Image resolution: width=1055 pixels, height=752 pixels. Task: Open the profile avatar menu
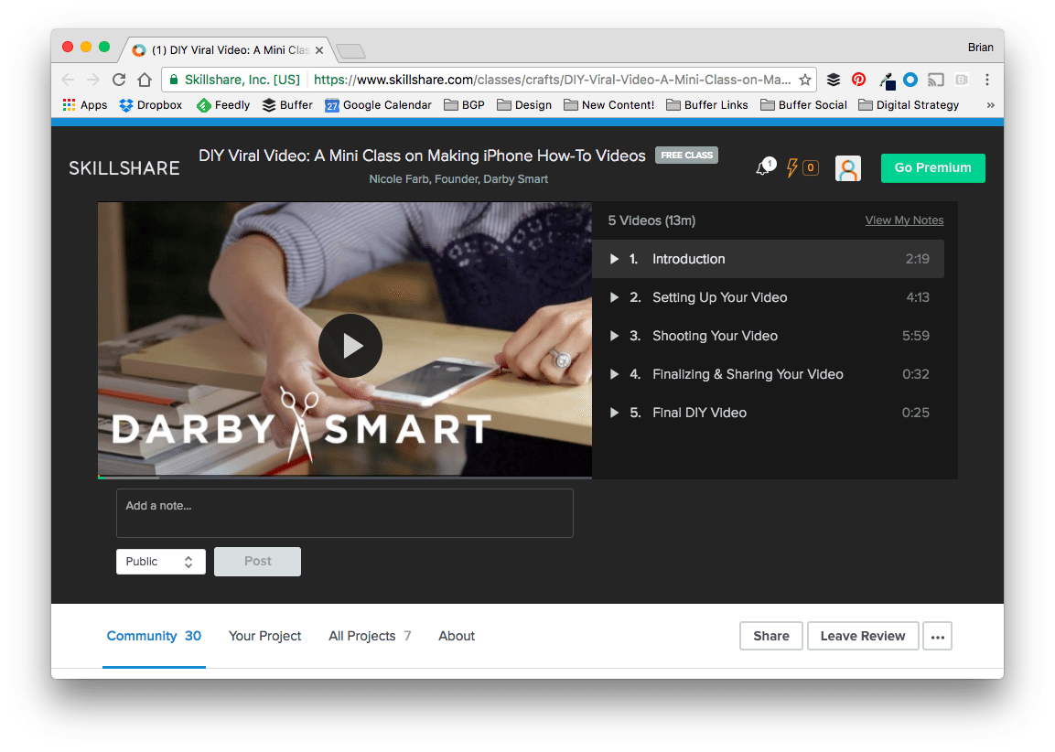[847, 167]
